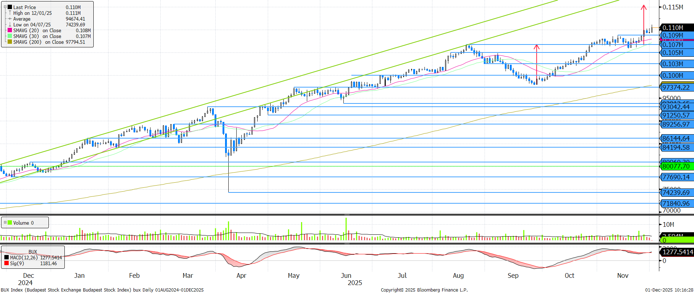Screen dimensions: 694x293
Task: Select the 97374.22 horizontal level label
Action: [x=676, y=88]
